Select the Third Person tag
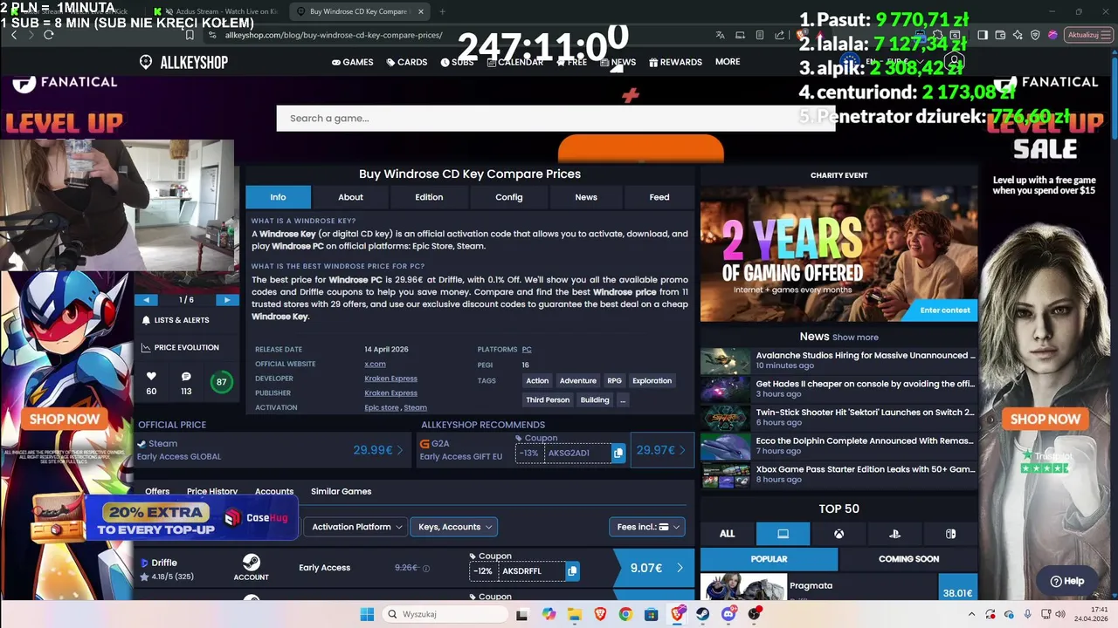1118x628 pixels. [x=548, y=399]
